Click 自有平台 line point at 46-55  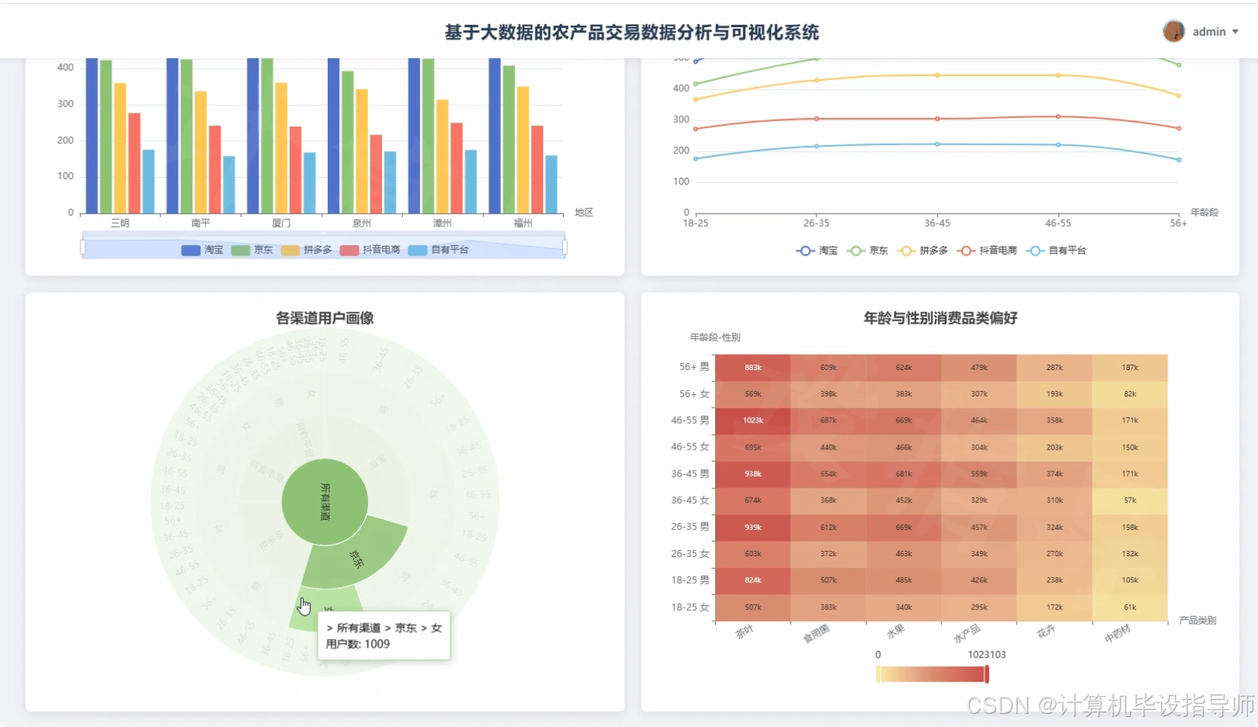pyautogui.click(x=1058, y=144)
